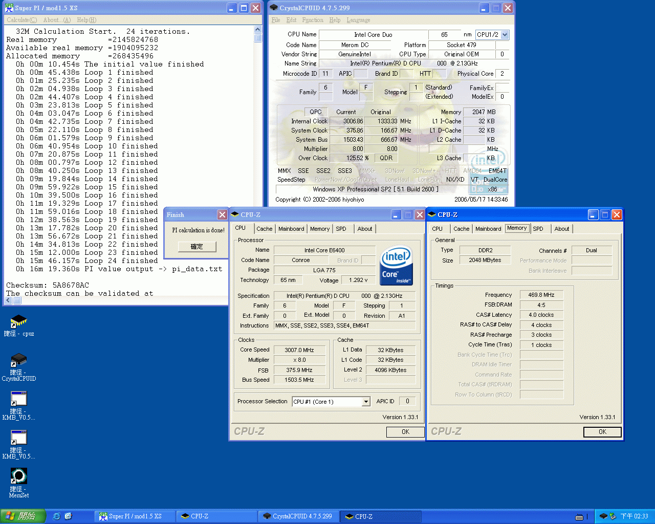Click OK in the left CPU-Z window
This screenshot has width=655, height=524.
(405, 432)
